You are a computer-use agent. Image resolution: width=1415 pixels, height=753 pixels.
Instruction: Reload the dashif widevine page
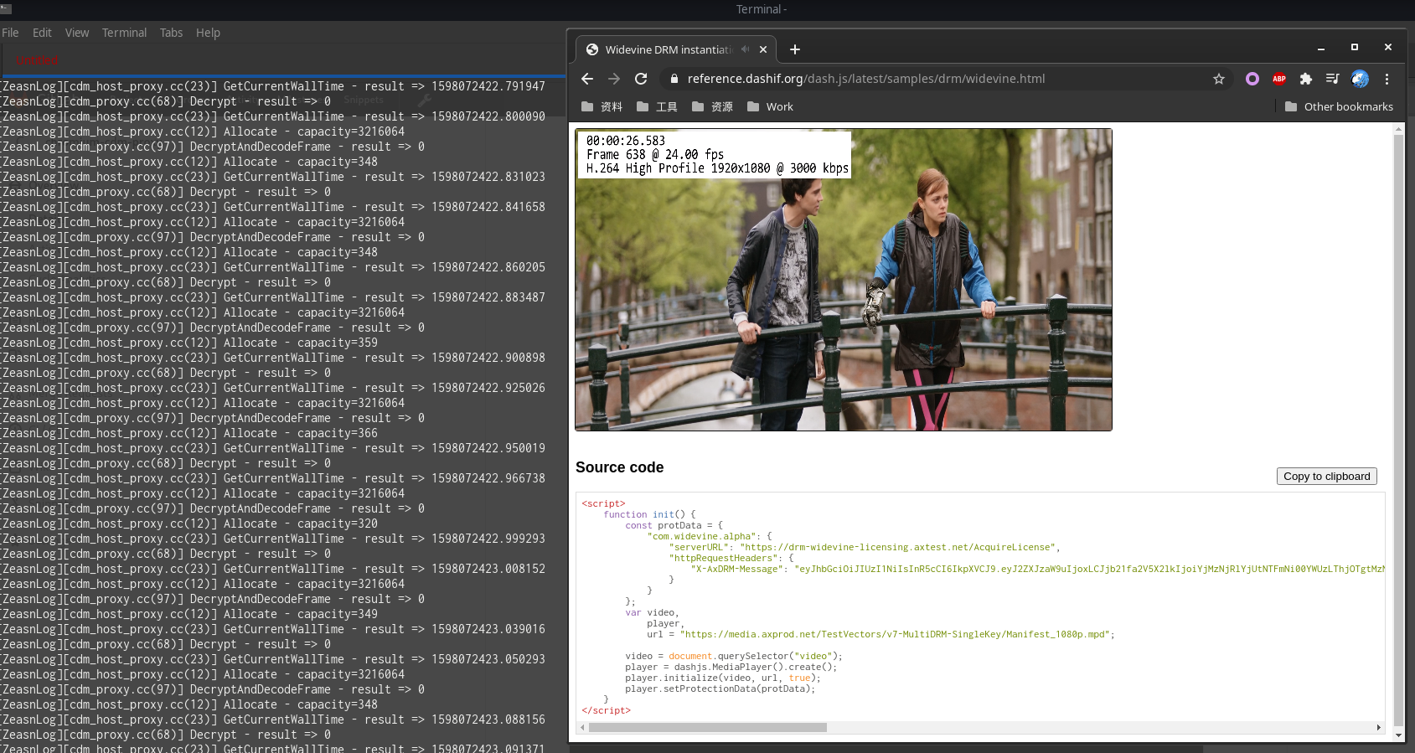click(x=641, y=79)
